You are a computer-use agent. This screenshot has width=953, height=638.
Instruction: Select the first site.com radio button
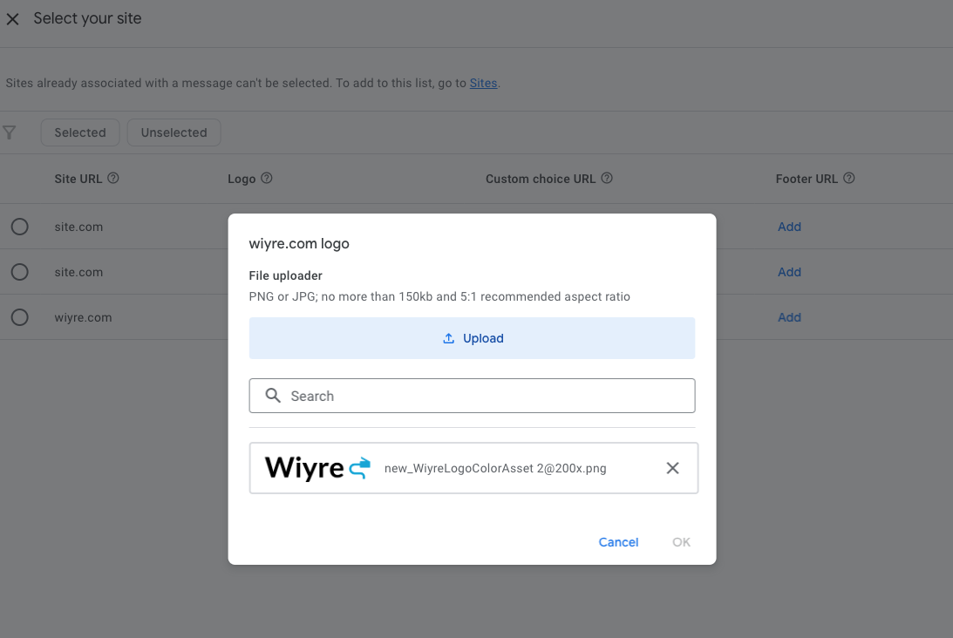[19, 227]
